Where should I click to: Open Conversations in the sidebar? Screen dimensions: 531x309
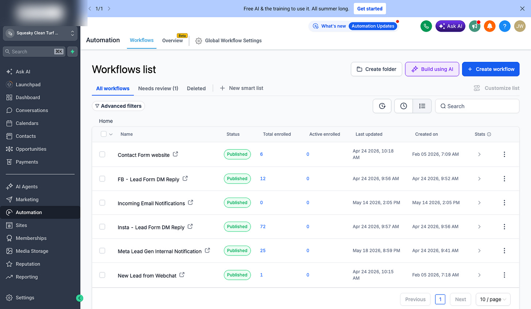40,110
